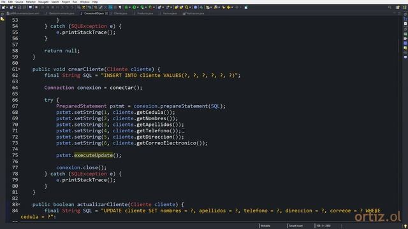Click the Next Annotation icon
408x229 pixels.
coord(207,7)
